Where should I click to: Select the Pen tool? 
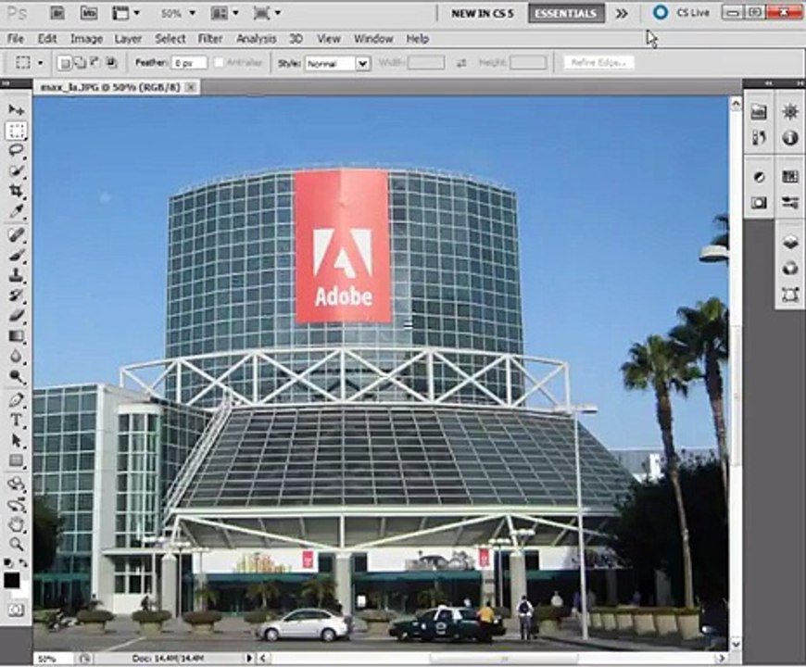[x=16, y=400]
